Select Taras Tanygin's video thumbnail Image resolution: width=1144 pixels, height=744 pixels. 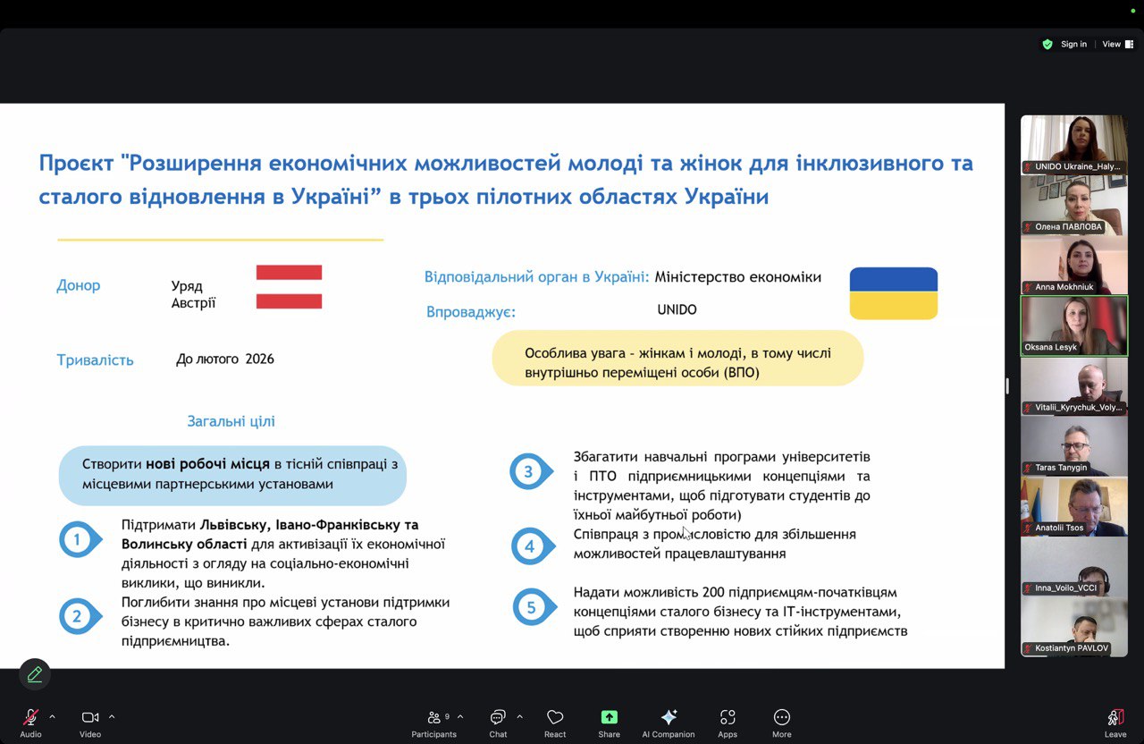coord(1073,445)
